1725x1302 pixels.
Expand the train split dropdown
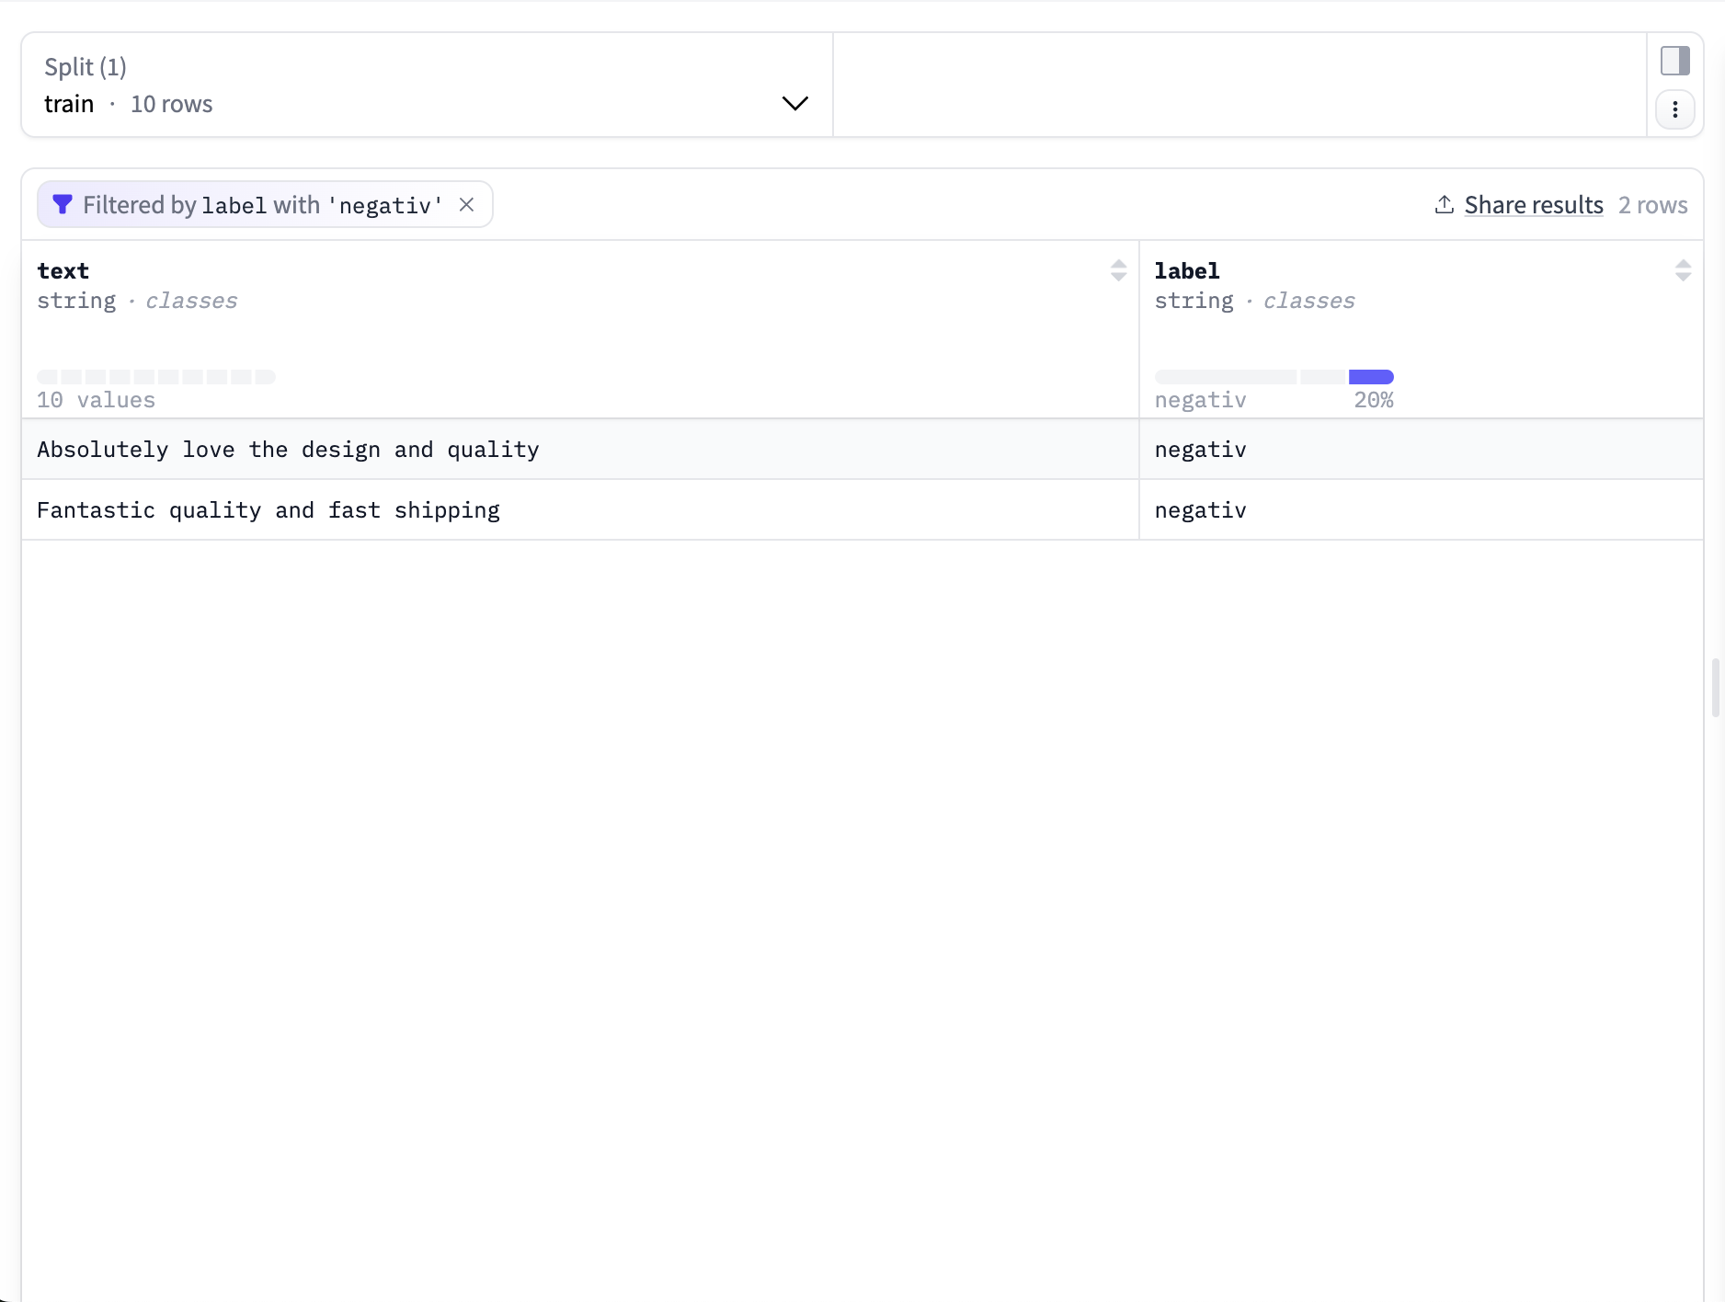(794, 103)
